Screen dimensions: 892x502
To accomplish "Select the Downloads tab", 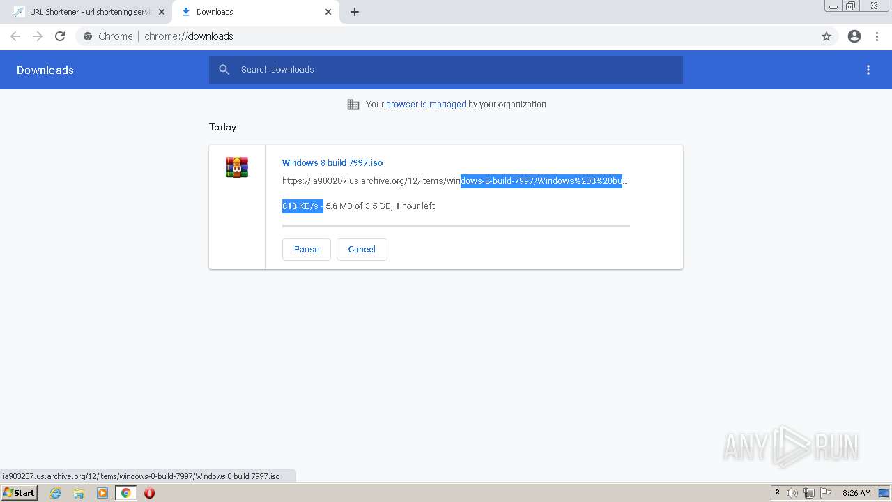I will tap(254, 12).
